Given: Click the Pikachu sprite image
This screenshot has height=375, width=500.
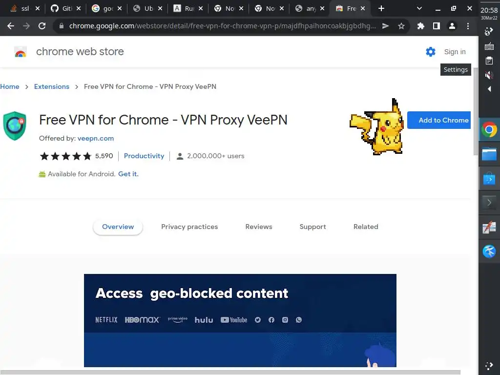Looking at the screenshot, I should click(x=377, y=126).
